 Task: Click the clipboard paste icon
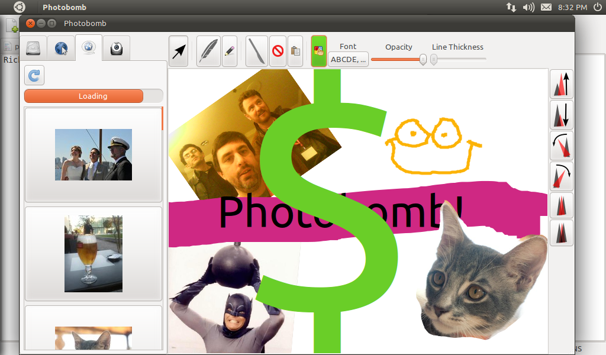295,51
